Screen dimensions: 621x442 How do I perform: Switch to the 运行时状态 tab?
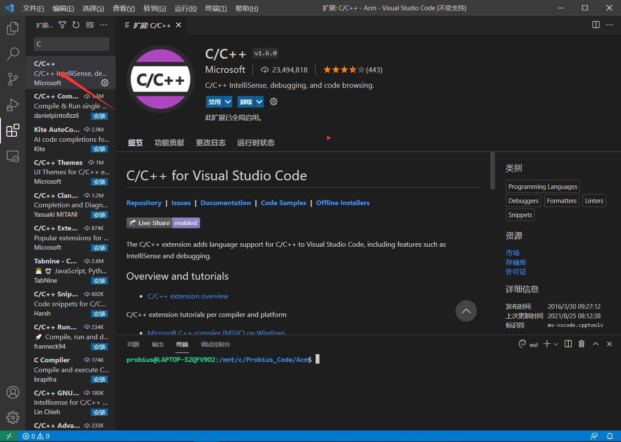(x=256, y=143)
